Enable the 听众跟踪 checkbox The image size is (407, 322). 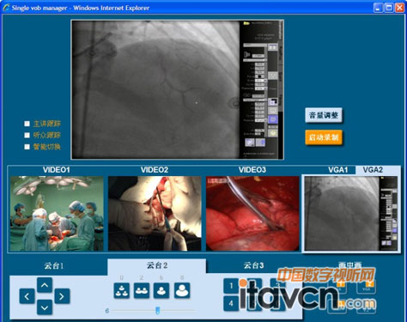(27, 135)
